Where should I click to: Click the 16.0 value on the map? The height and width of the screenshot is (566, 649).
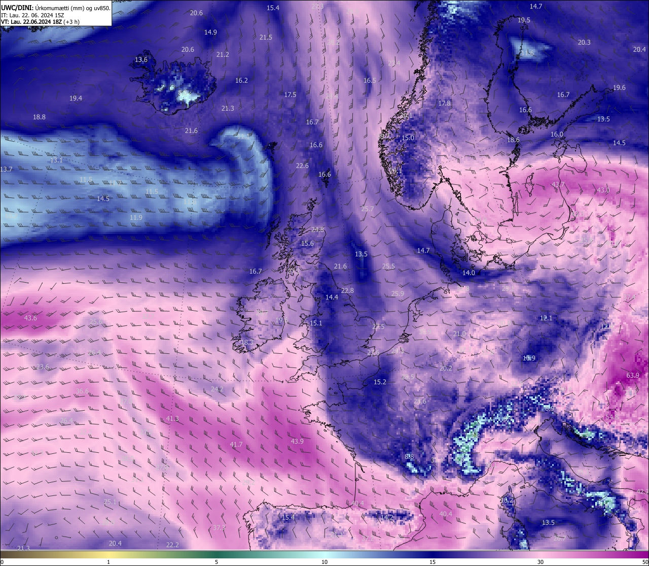pos(557,134)
